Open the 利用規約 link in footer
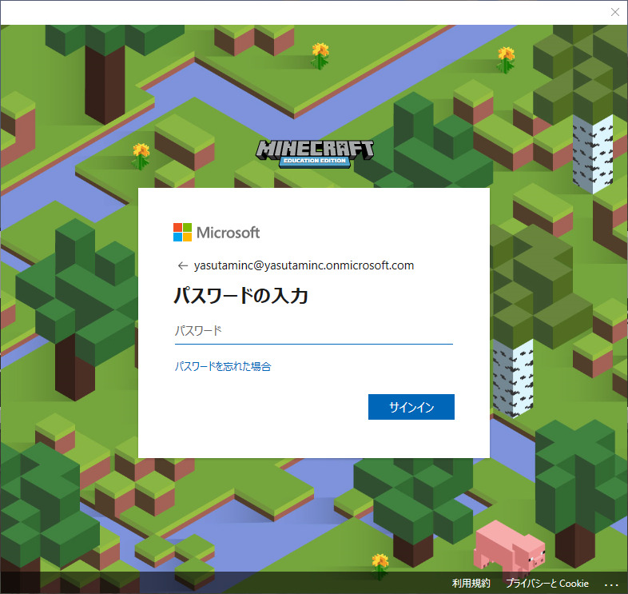The width and height of the screenshot is (628, 594). pyautogui.click(x=471, y=583)
